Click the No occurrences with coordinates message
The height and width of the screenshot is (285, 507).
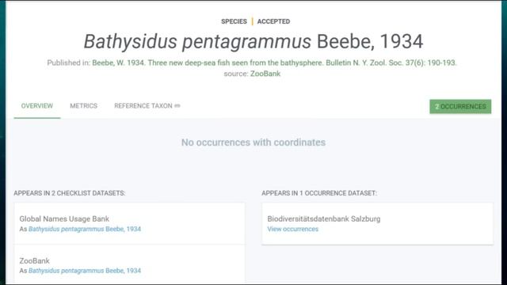(253, 142)
